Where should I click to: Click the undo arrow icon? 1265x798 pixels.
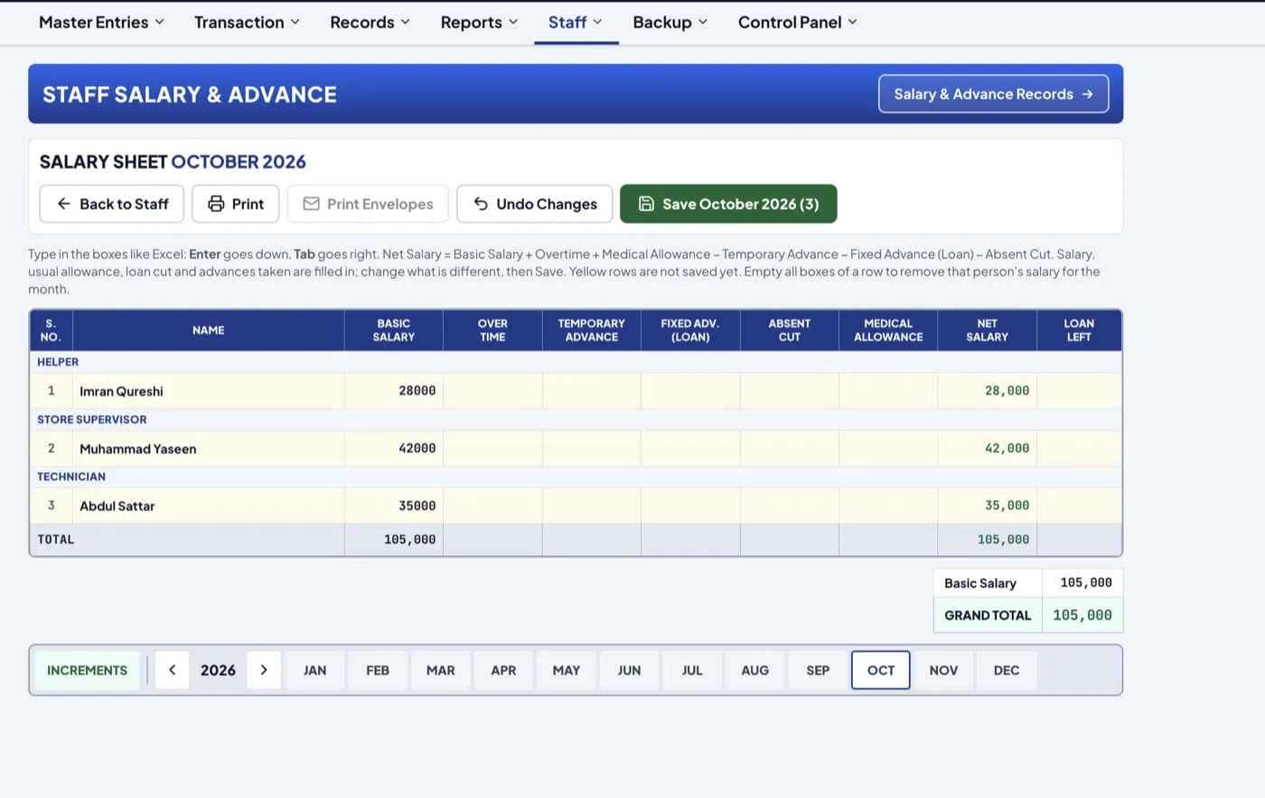tap(481, 204)
